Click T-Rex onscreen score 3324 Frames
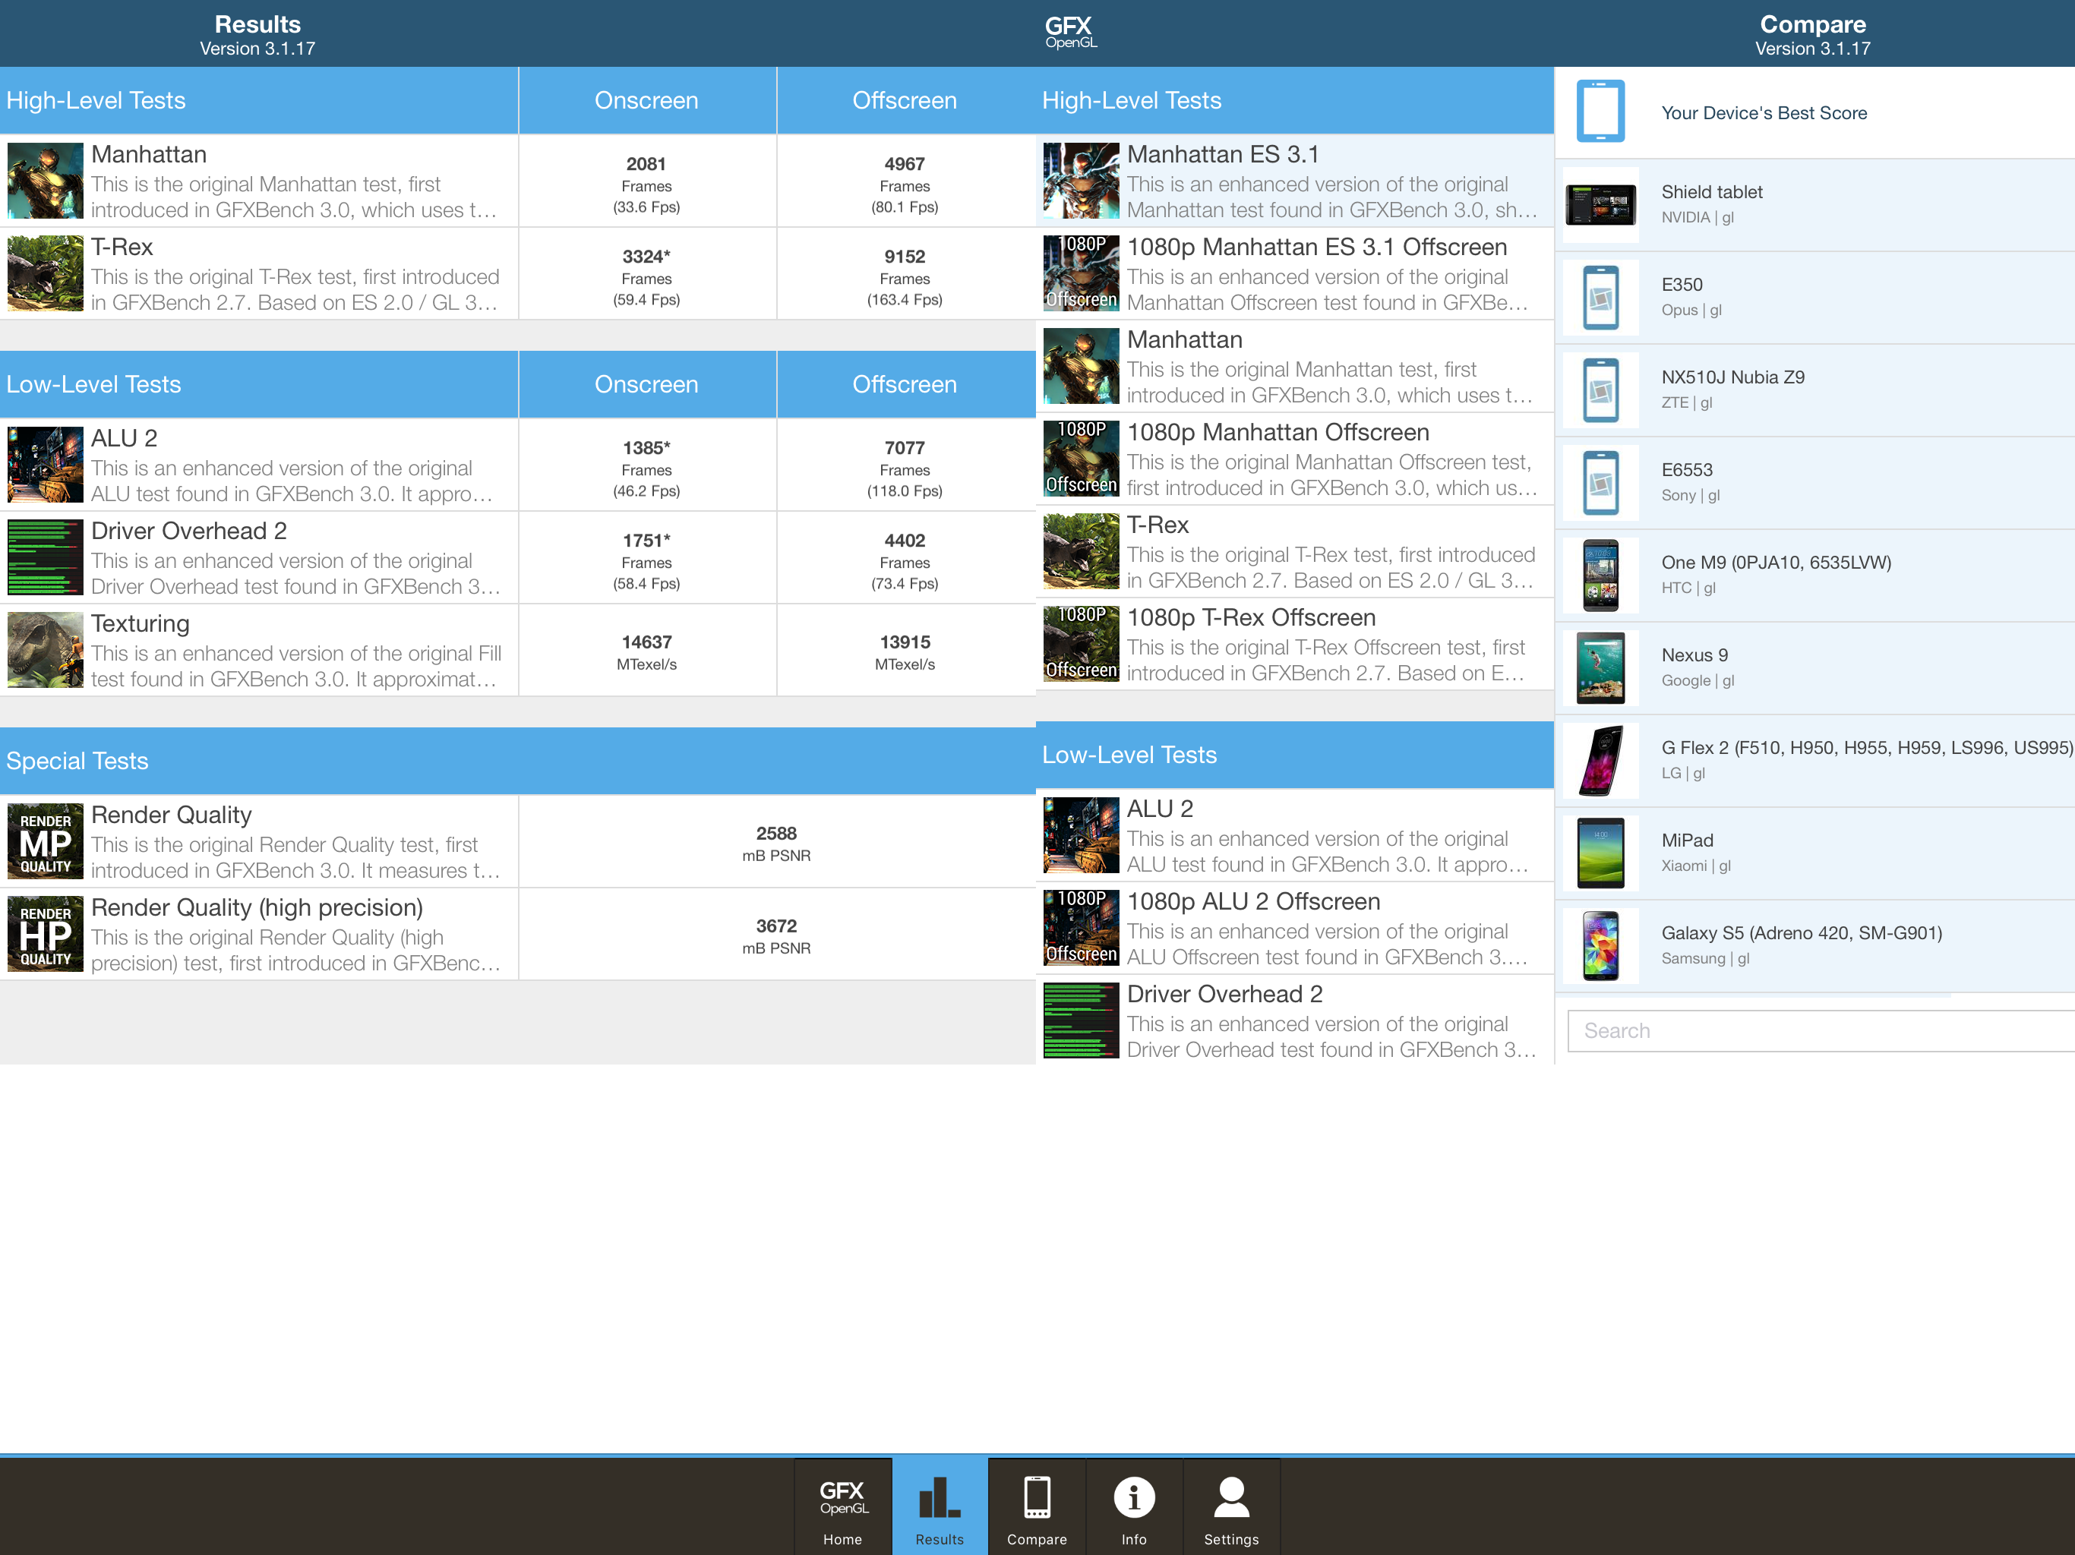The image size is (2075, 1555). coord(646,278)
